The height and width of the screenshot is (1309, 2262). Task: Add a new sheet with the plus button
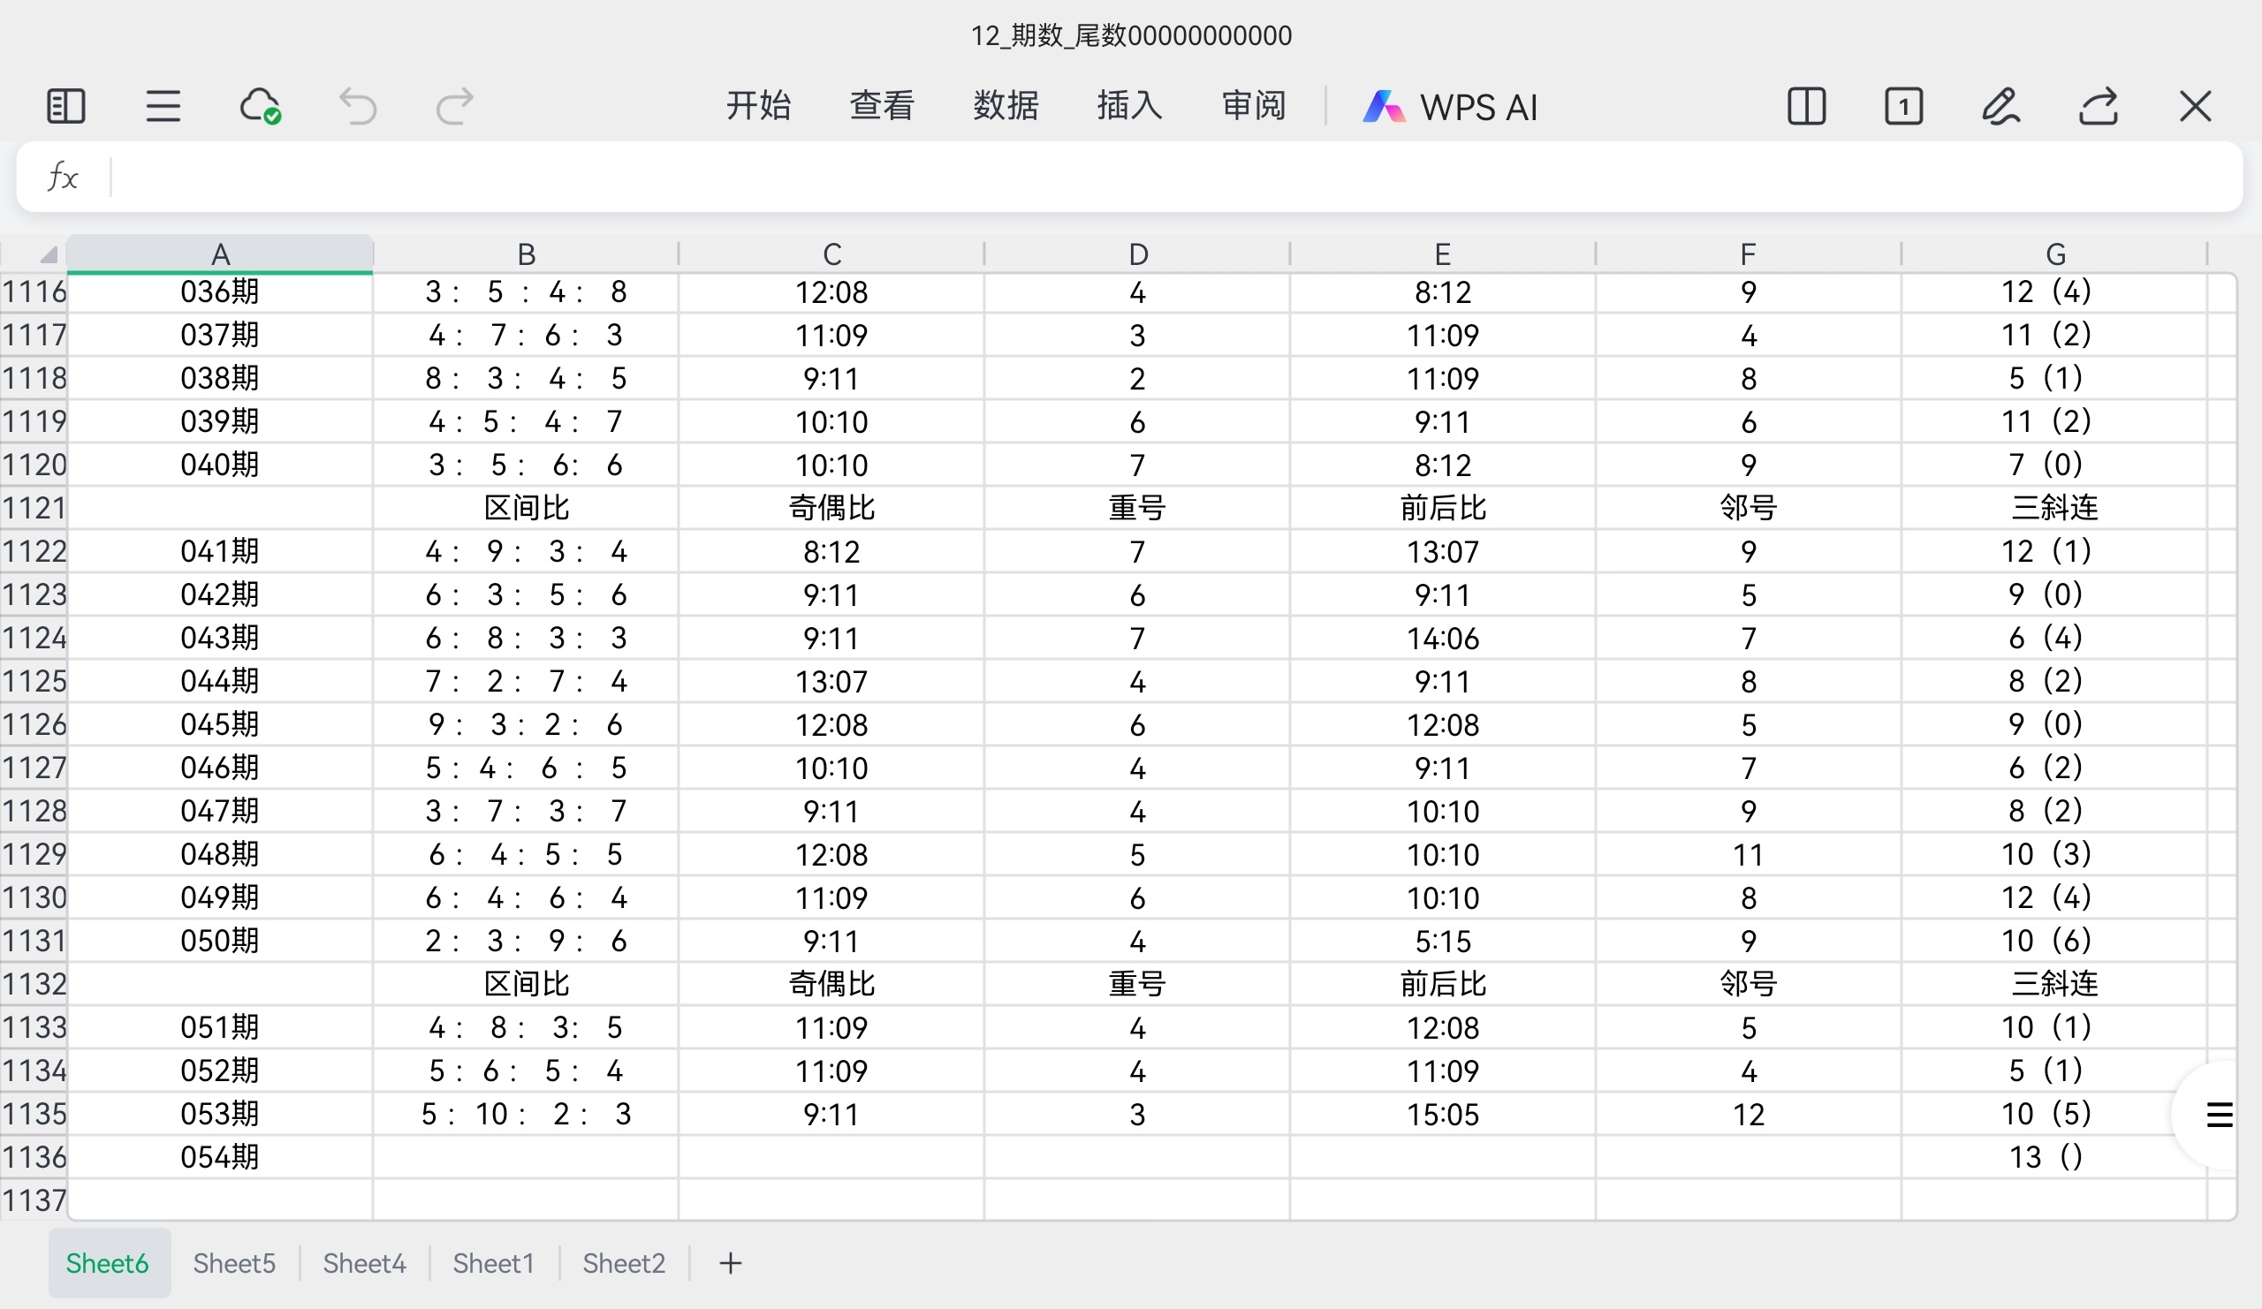729,1262
